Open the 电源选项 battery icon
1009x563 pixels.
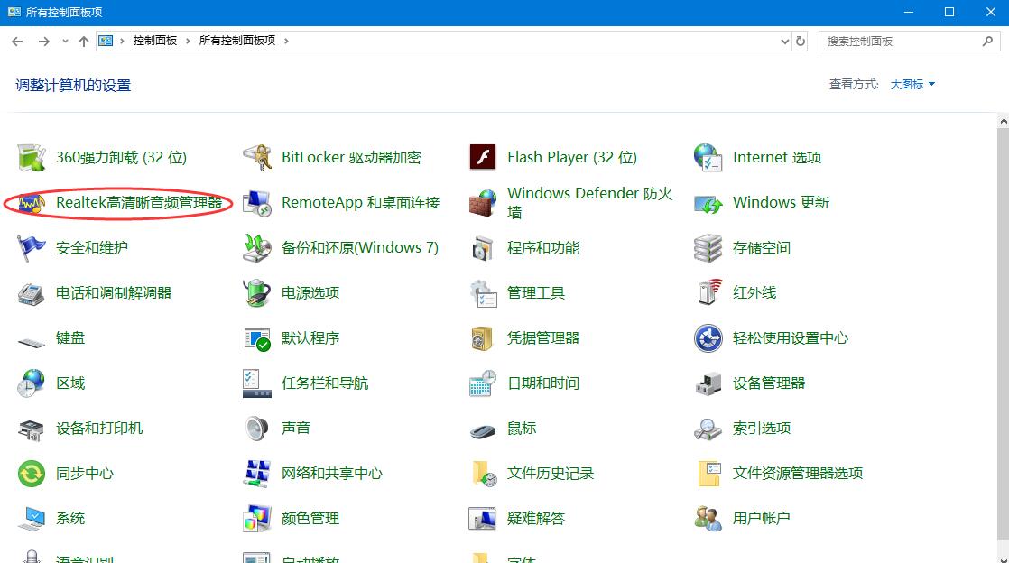pyautogui.click(x=256, y=293)
